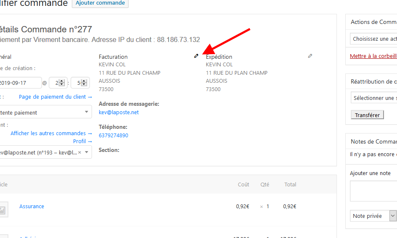Click the Assurance product thumbnail image
The height and width of the screenshot is (238, 397).
click(x=3, y=209)
